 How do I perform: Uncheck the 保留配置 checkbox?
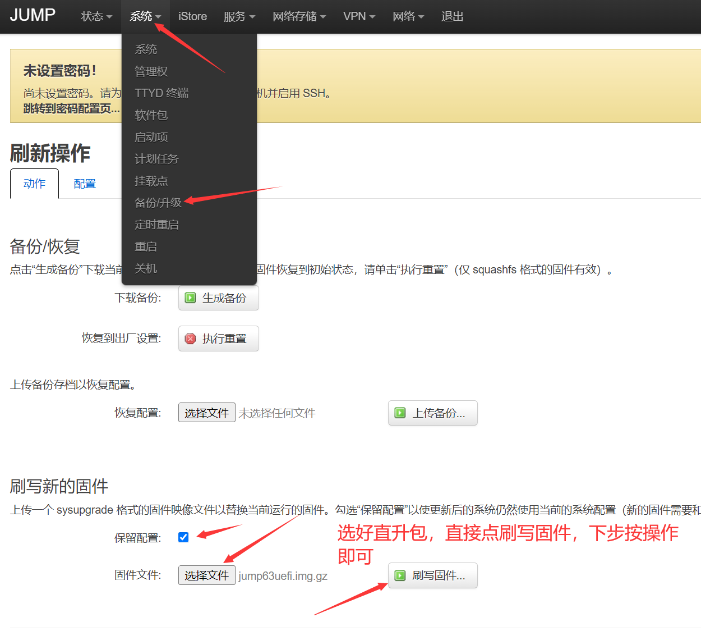(183, 537)
